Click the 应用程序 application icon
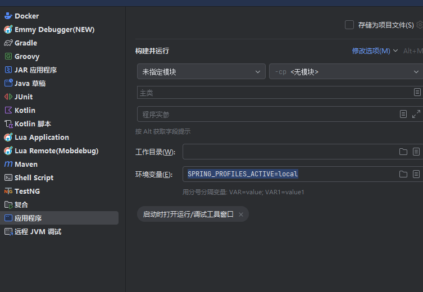Screen dimensions: 423x292 [8, 218]
